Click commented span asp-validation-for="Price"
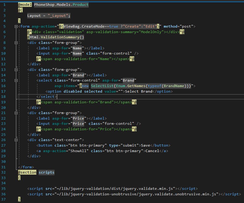The height and width of the screenshot is (203, 244). pos(86,129)
